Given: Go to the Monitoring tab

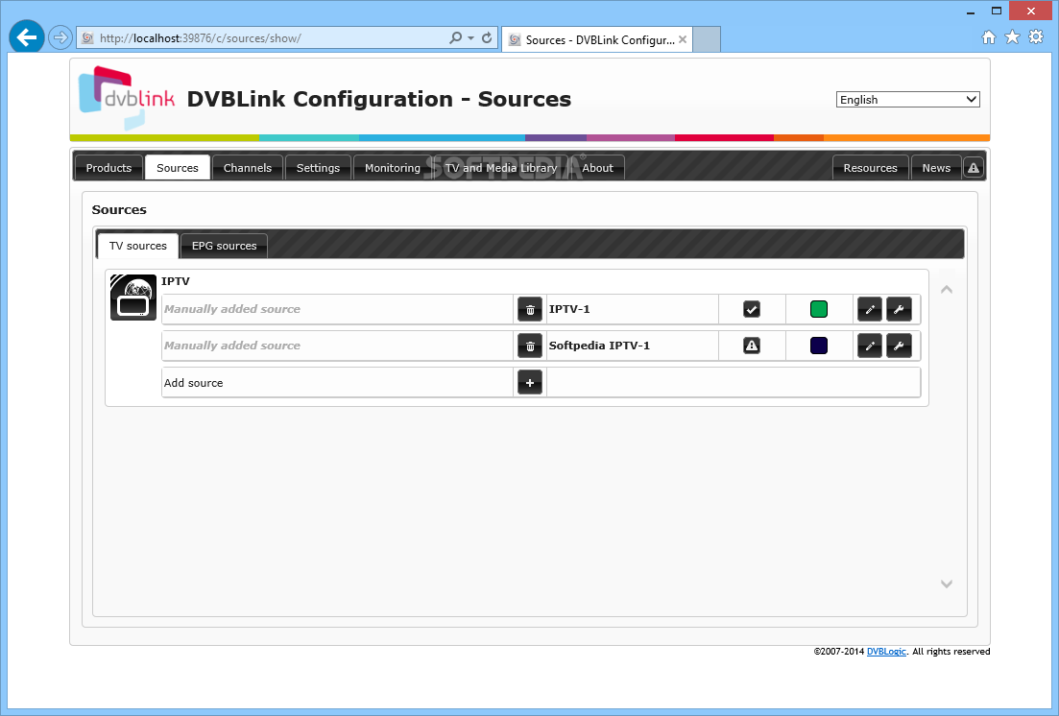Looking at the screenshot, I should [x=393, y=168].
